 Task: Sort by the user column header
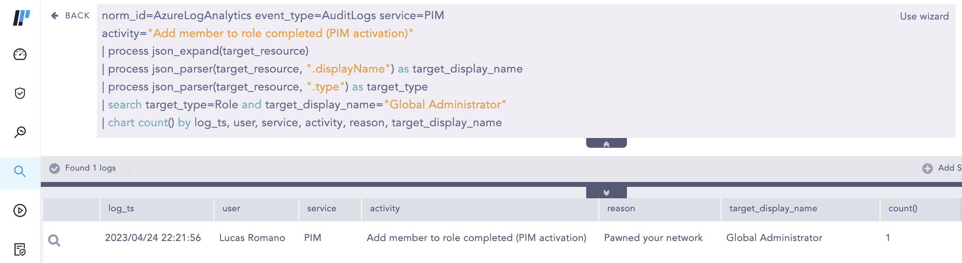pos(231,208)
